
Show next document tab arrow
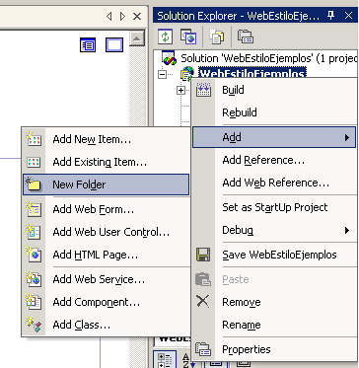122,16
